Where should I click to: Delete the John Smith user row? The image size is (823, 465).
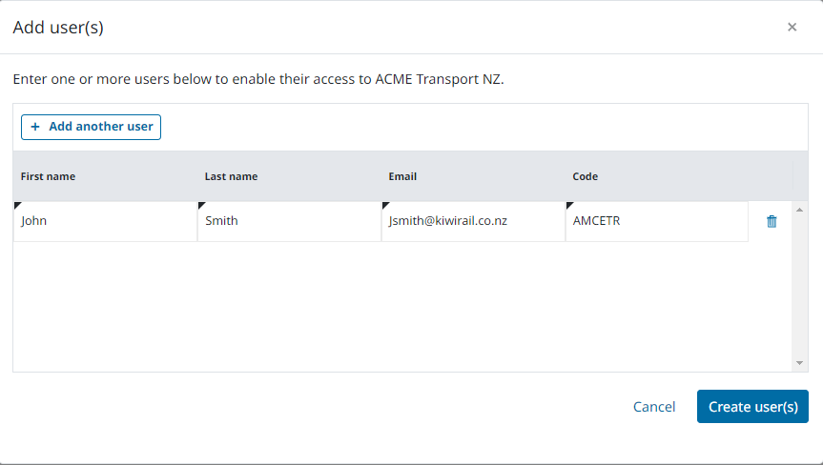[x=772, y=221]
